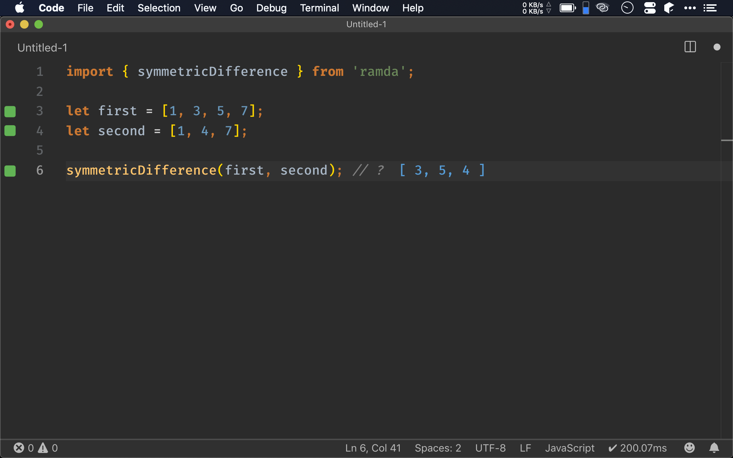
Task: Click the split editor icon
Action: click(690, 48)
